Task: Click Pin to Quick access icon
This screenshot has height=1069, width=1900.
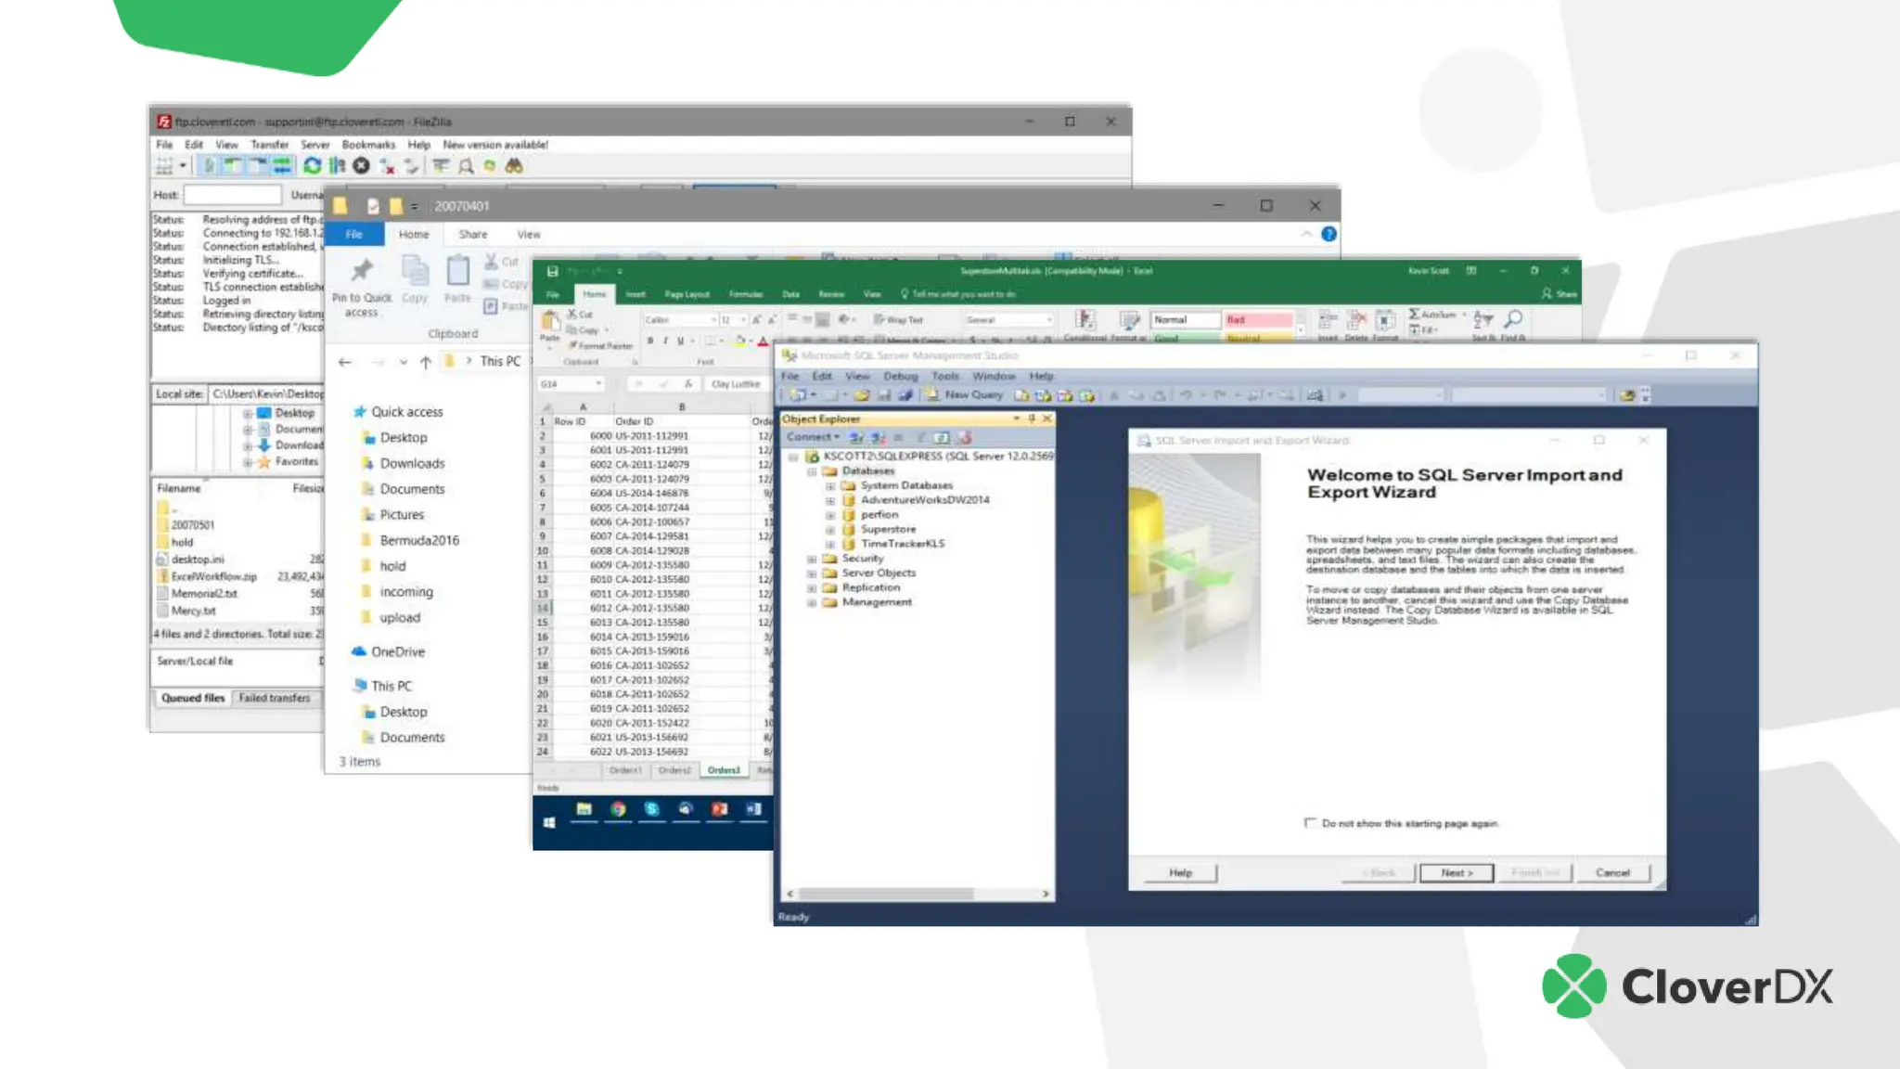Action: coord(362,271)
